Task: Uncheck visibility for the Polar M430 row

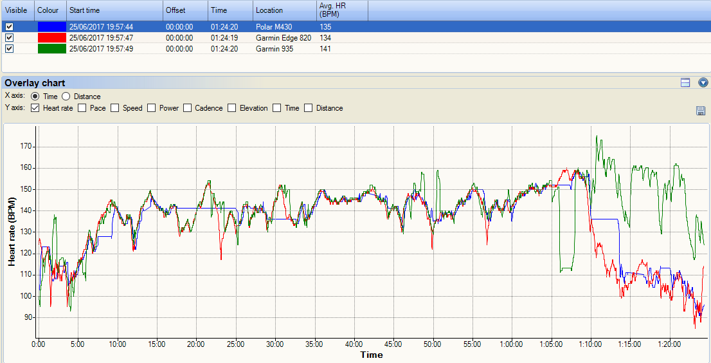Action: pyautogui.click(x=9, y=27)
